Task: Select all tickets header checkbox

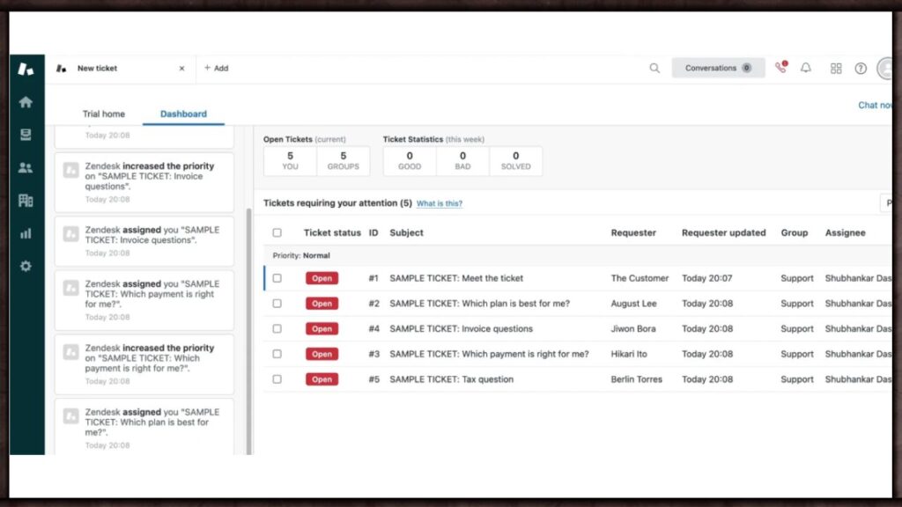Action: tap(277, 232)
